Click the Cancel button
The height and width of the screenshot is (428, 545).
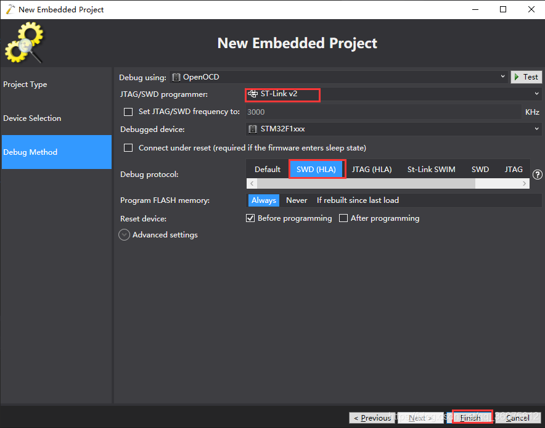pos(517,418)
